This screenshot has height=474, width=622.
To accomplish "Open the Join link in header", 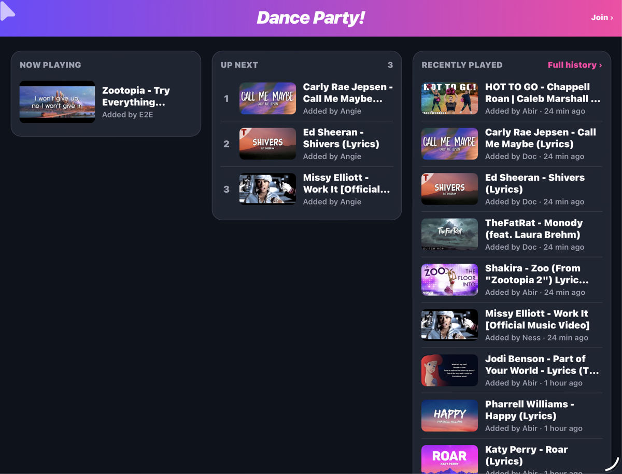I will (x=602, y=18).
